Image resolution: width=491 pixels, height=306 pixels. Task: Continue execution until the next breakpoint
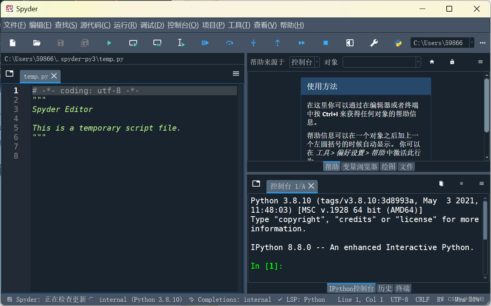[302, 43]
